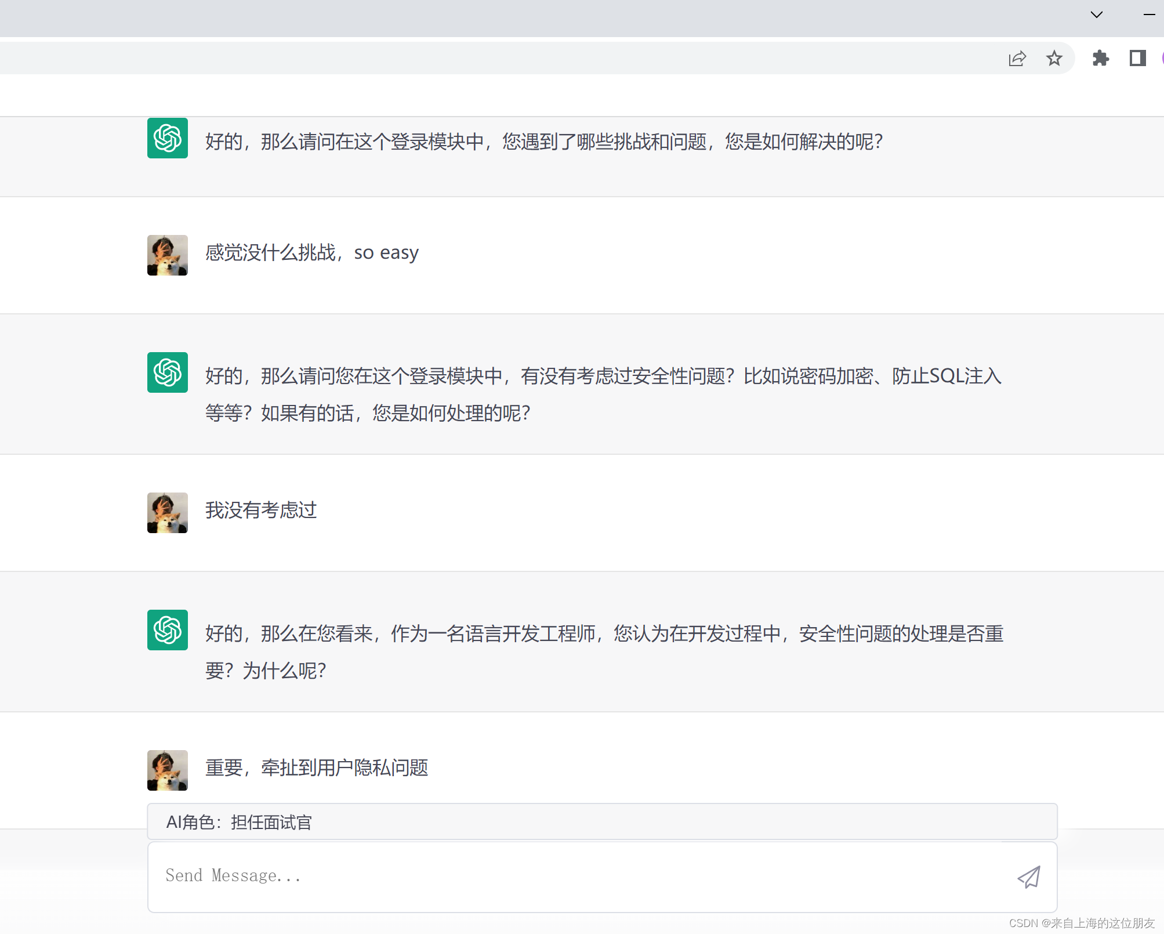
Task: Click ChatGPT avatar beside the SQL injection question
Action: pos(167,372)
